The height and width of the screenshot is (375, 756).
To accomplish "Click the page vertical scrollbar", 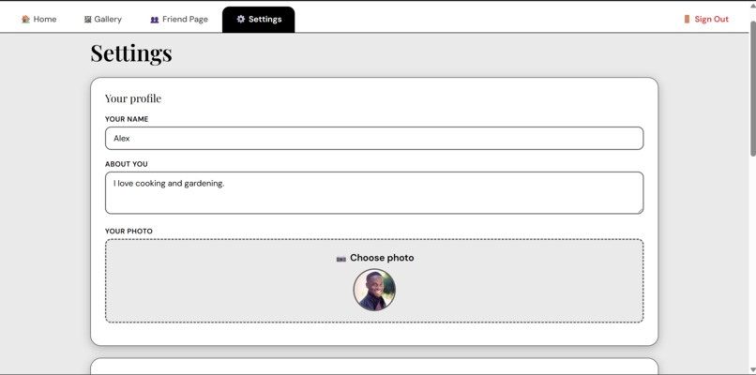I will pos(752,89).
